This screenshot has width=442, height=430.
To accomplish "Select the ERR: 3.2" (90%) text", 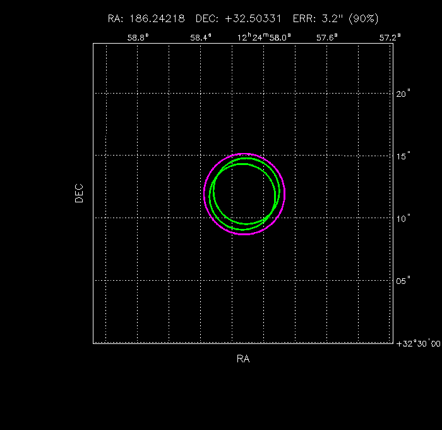I will point(336,19).
